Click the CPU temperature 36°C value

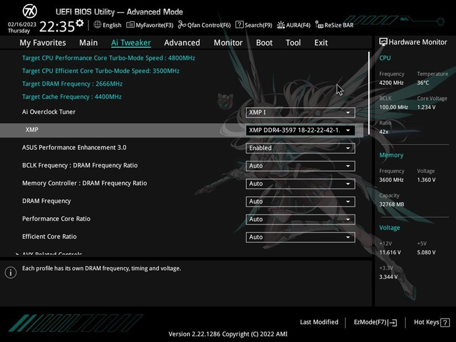[x=423, y=83]
